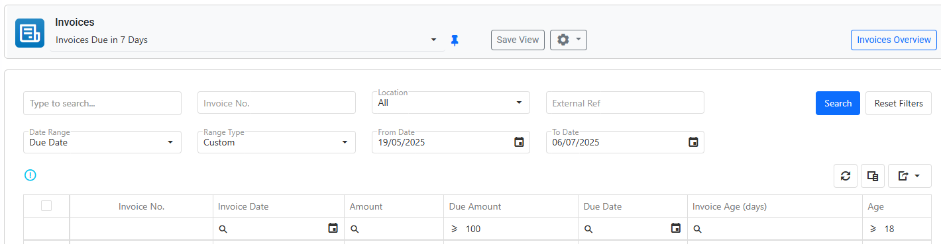Click the refresh grid icon
Viewport: 941px width, 244px height.
pyautogui.click(x=846, y=176)
